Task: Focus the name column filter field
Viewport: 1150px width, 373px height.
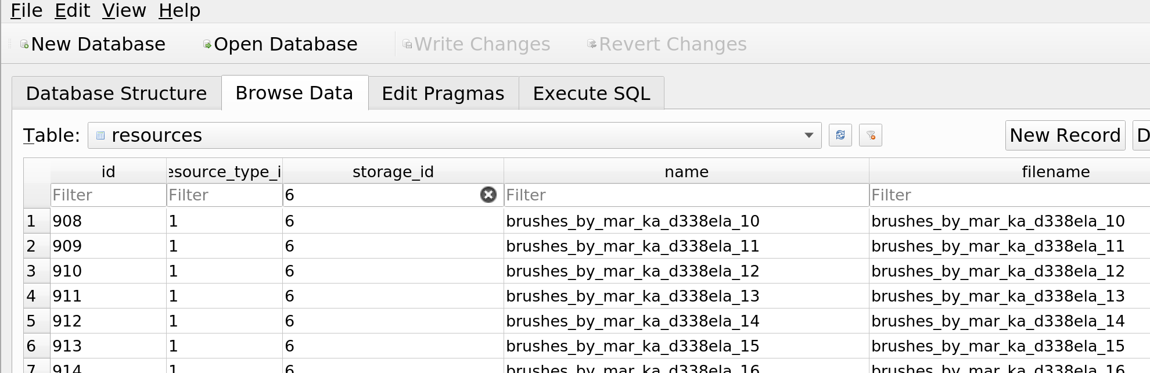Action: (x=685, y=195)
